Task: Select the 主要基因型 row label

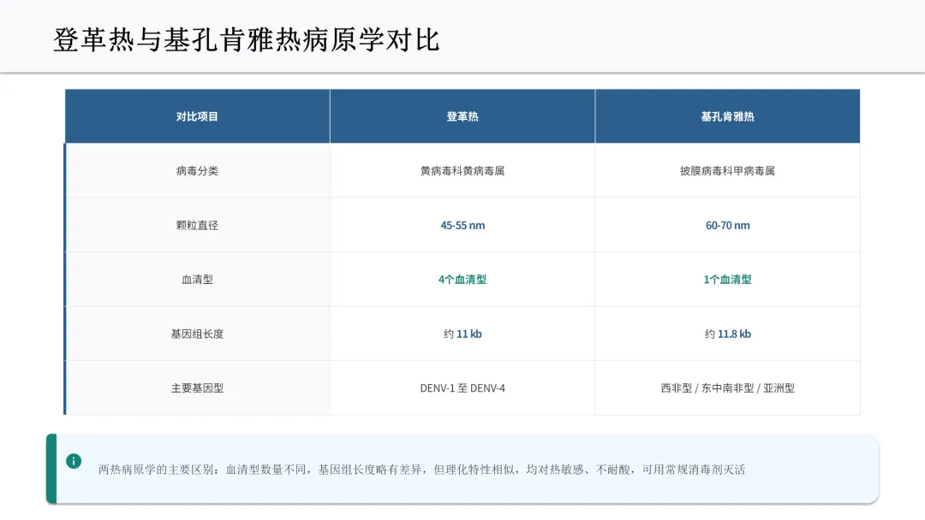Action: point(197,388)
